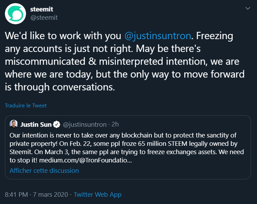Click Traduire le Tweet

(26, 105)
